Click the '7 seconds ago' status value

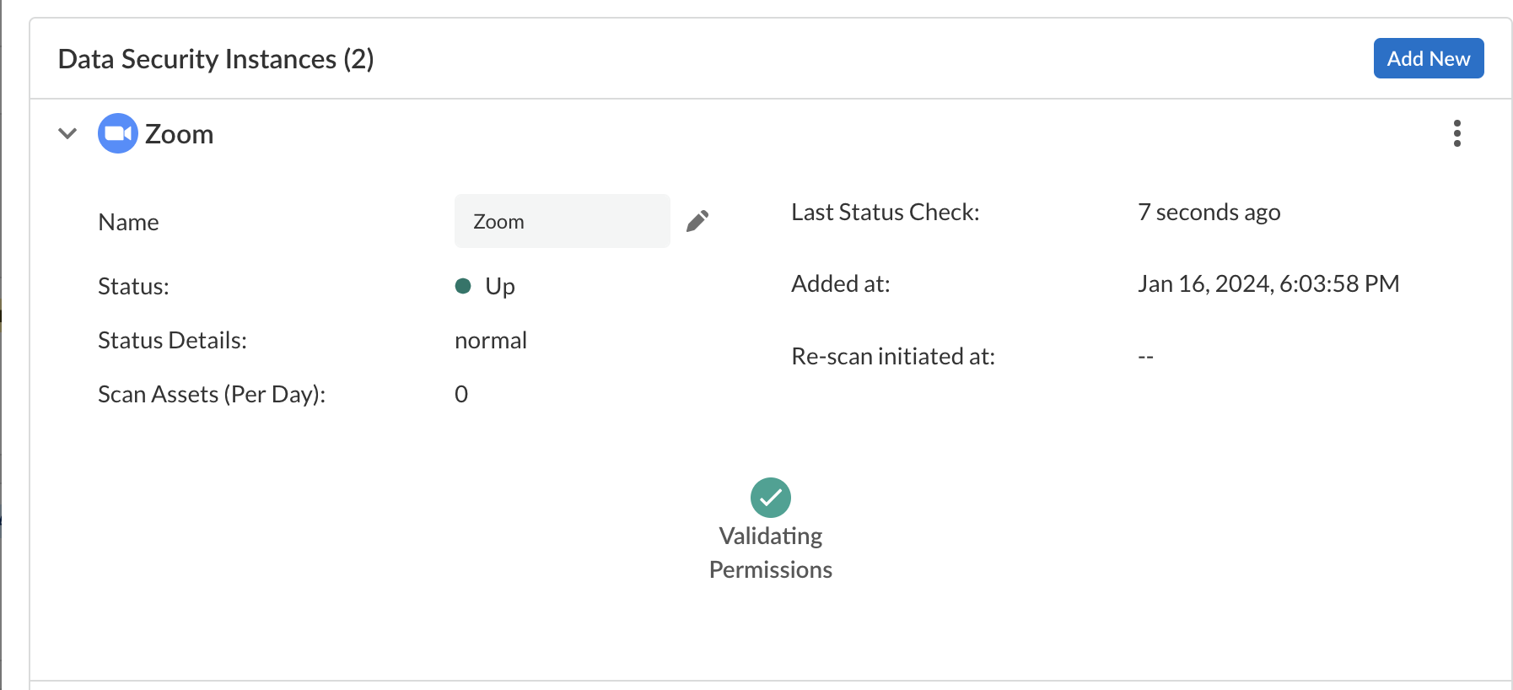(1209, 212)
